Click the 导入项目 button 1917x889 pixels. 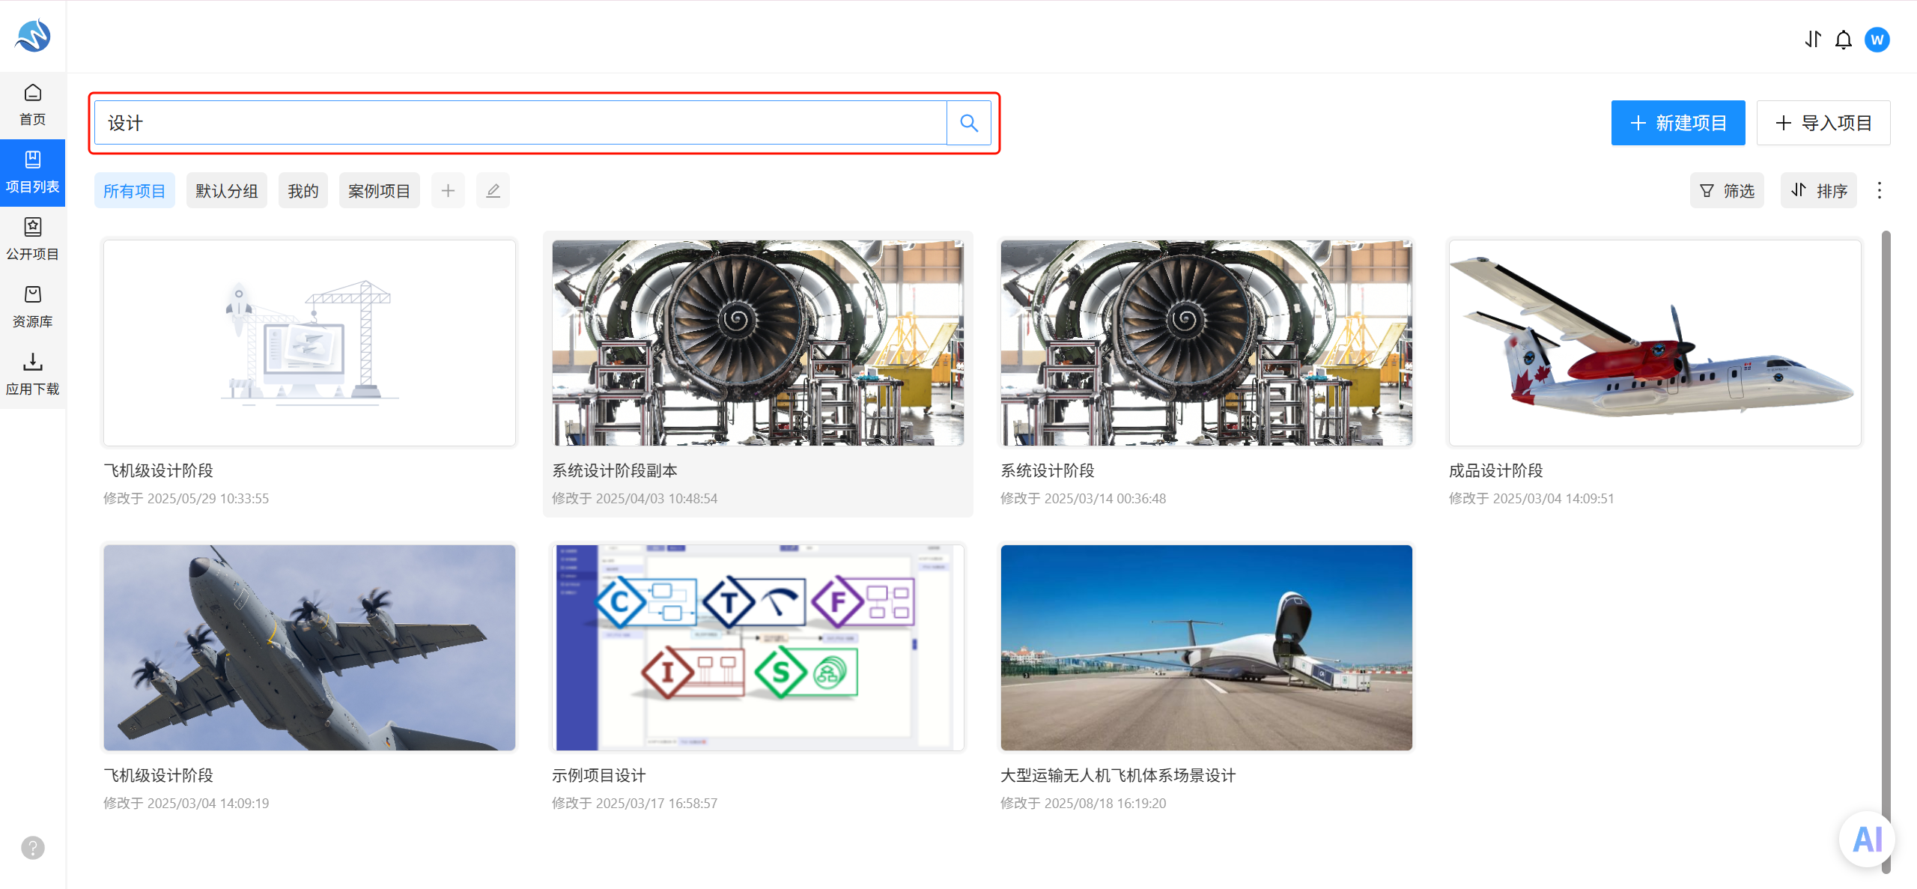(x=1823, y=123)
